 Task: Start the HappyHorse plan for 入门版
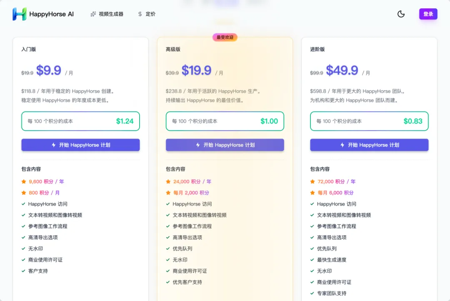click(81, 145)
